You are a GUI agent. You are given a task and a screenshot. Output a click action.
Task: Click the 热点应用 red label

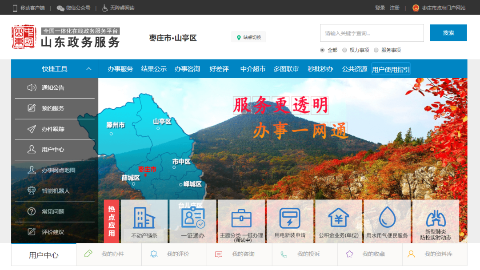[112, 222]
